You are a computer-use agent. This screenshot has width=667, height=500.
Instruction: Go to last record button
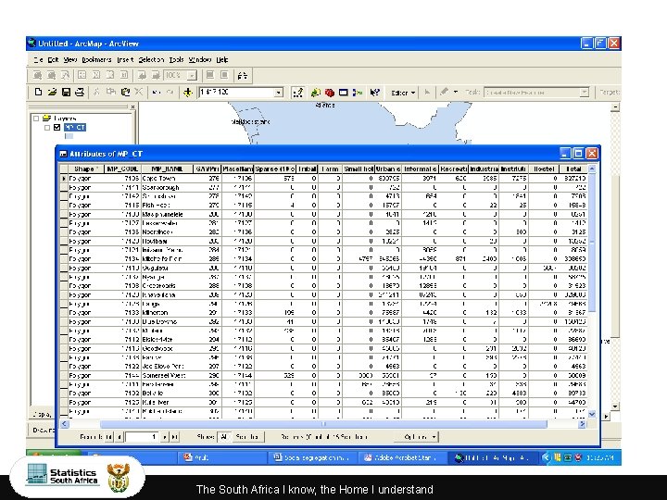click(174, 437)
